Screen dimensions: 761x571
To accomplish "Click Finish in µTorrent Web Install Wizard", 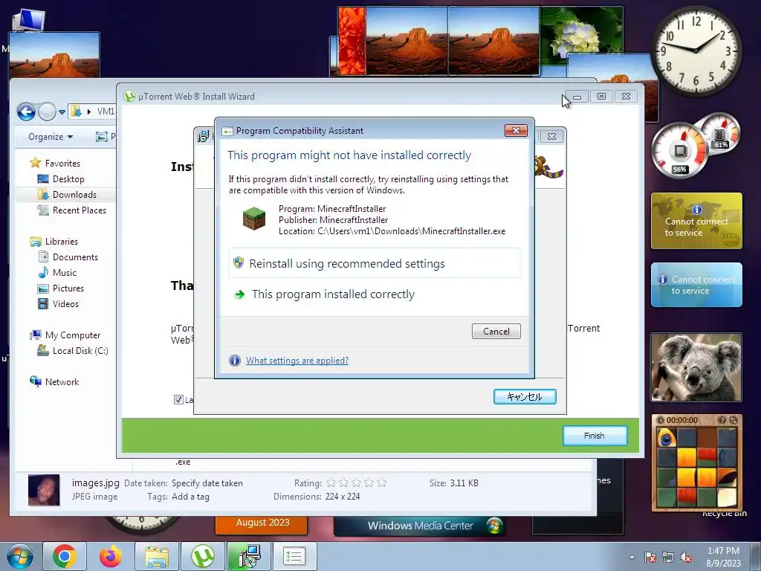I will click(x=595, y=436).
